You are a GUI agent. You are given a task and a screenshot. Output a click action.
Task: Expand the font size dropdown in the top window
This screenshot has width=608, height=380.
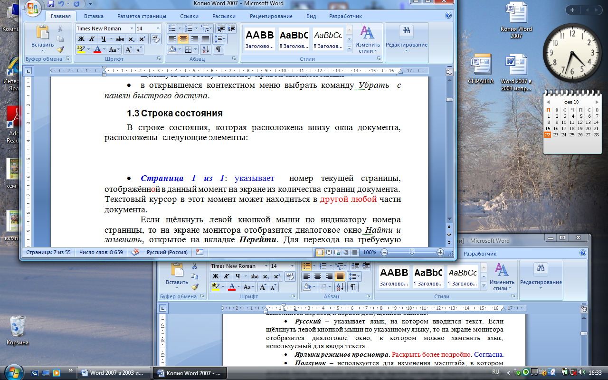point(158,28)
